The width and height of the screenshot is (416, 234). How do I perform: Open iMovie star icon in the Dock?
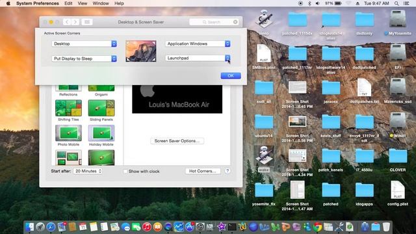point(221,227)
